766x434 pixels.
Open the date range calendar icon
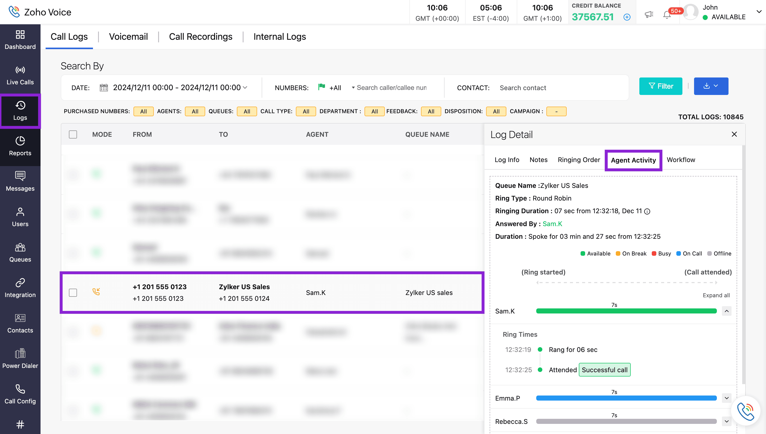click(103, 88)
